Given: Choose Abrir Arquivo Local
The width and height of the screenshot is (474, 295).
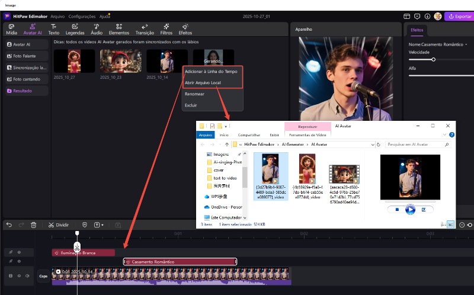Looking at the screenshot, I should tap(203, 82).
